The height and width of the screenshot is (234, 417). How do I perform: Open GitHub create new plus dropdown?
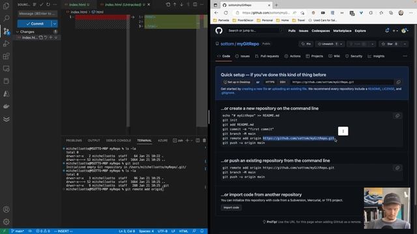point(395,31)
